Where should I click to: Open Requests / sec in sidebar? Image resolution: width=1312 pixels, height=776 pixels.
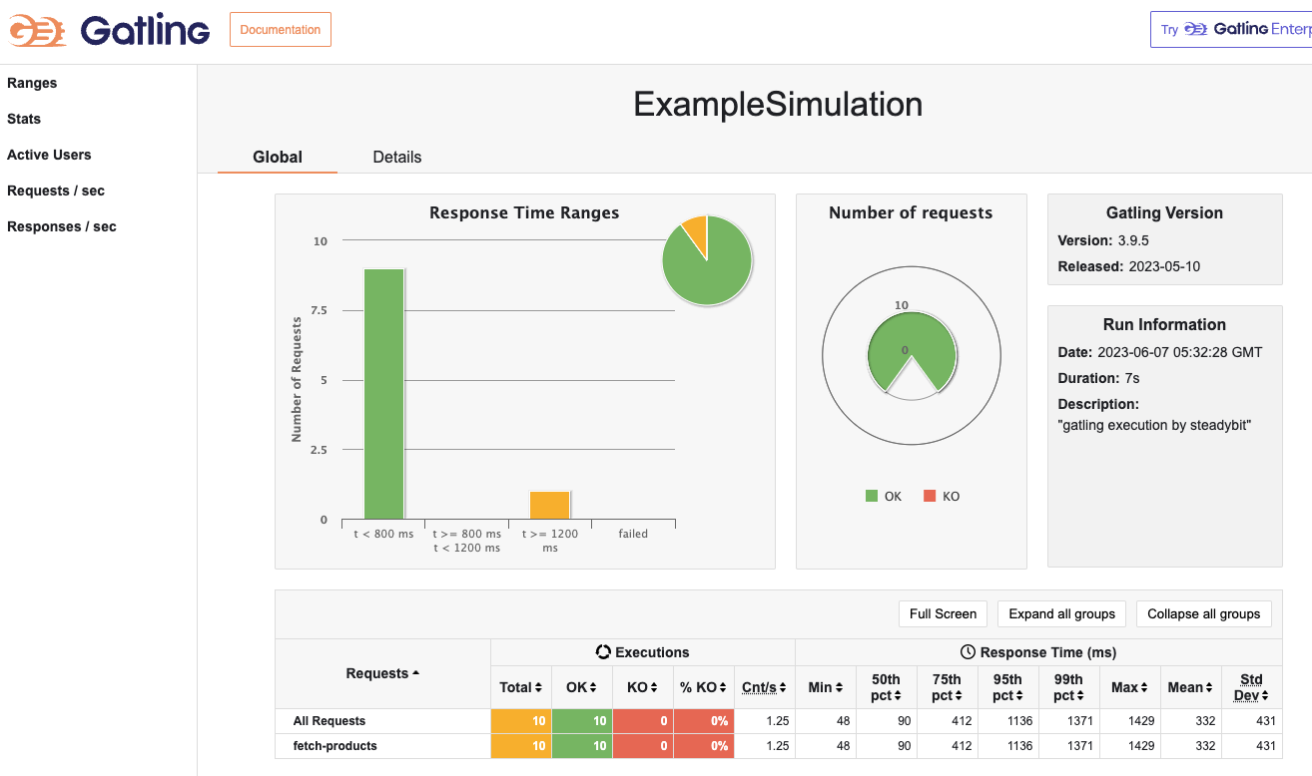(x=56, y=191)
